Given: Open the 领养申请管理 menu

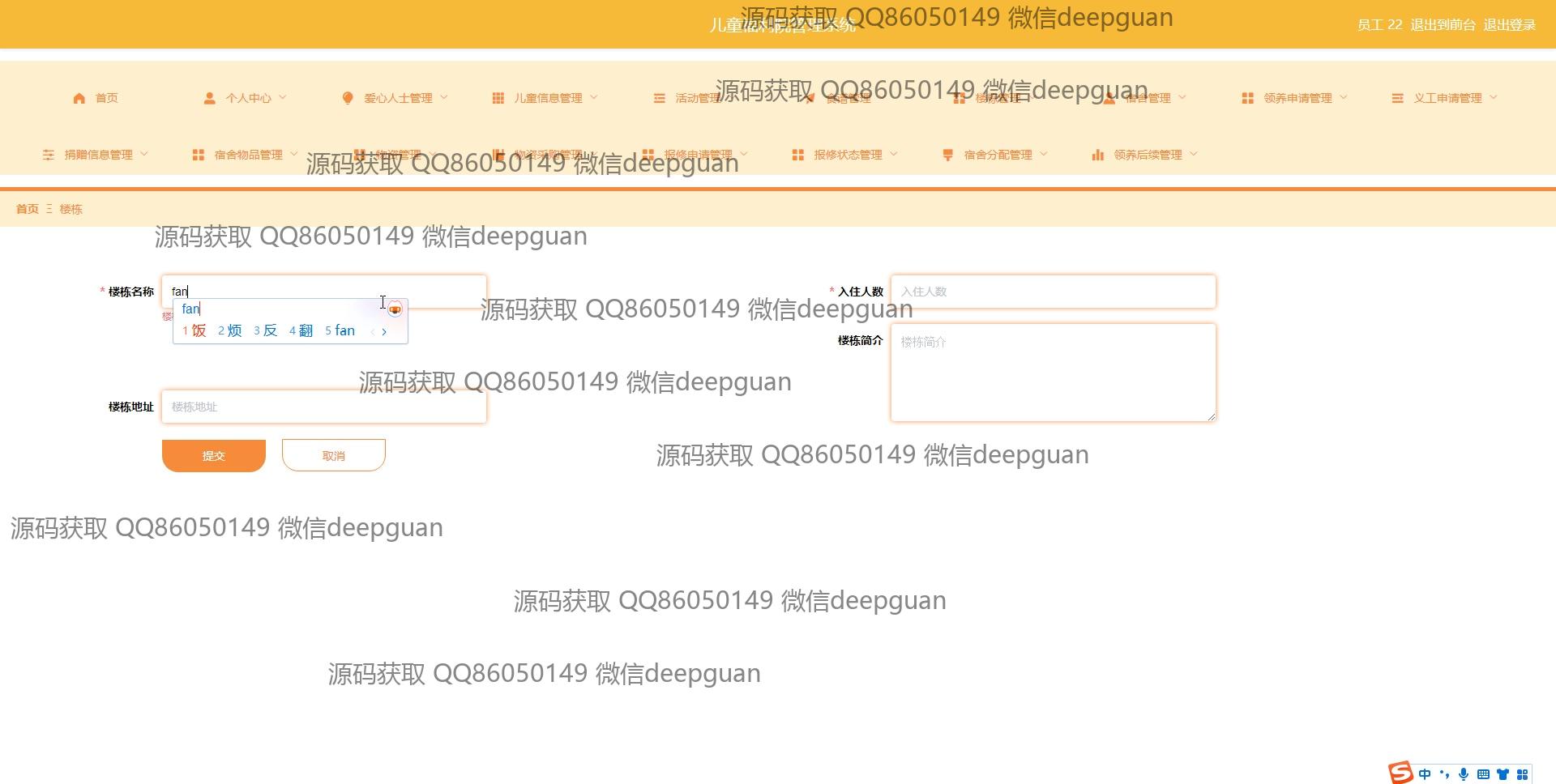Looking at the screenshot, I should tap(1297, 98).
